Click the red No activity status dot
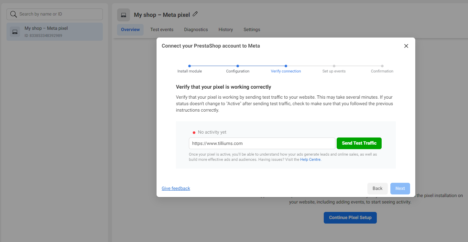 click(x=194, y=132)
